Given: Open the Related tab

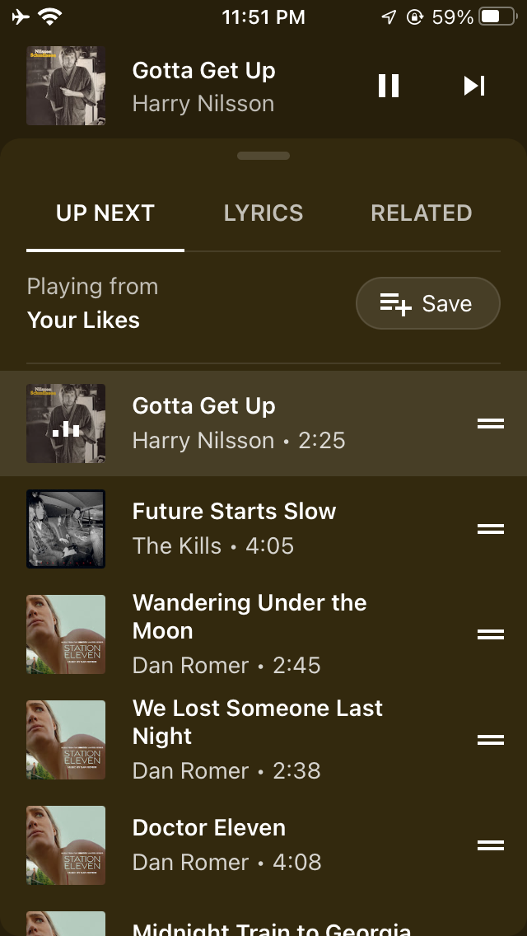Looking at the screenshot, I should click(x=421, y=213).
